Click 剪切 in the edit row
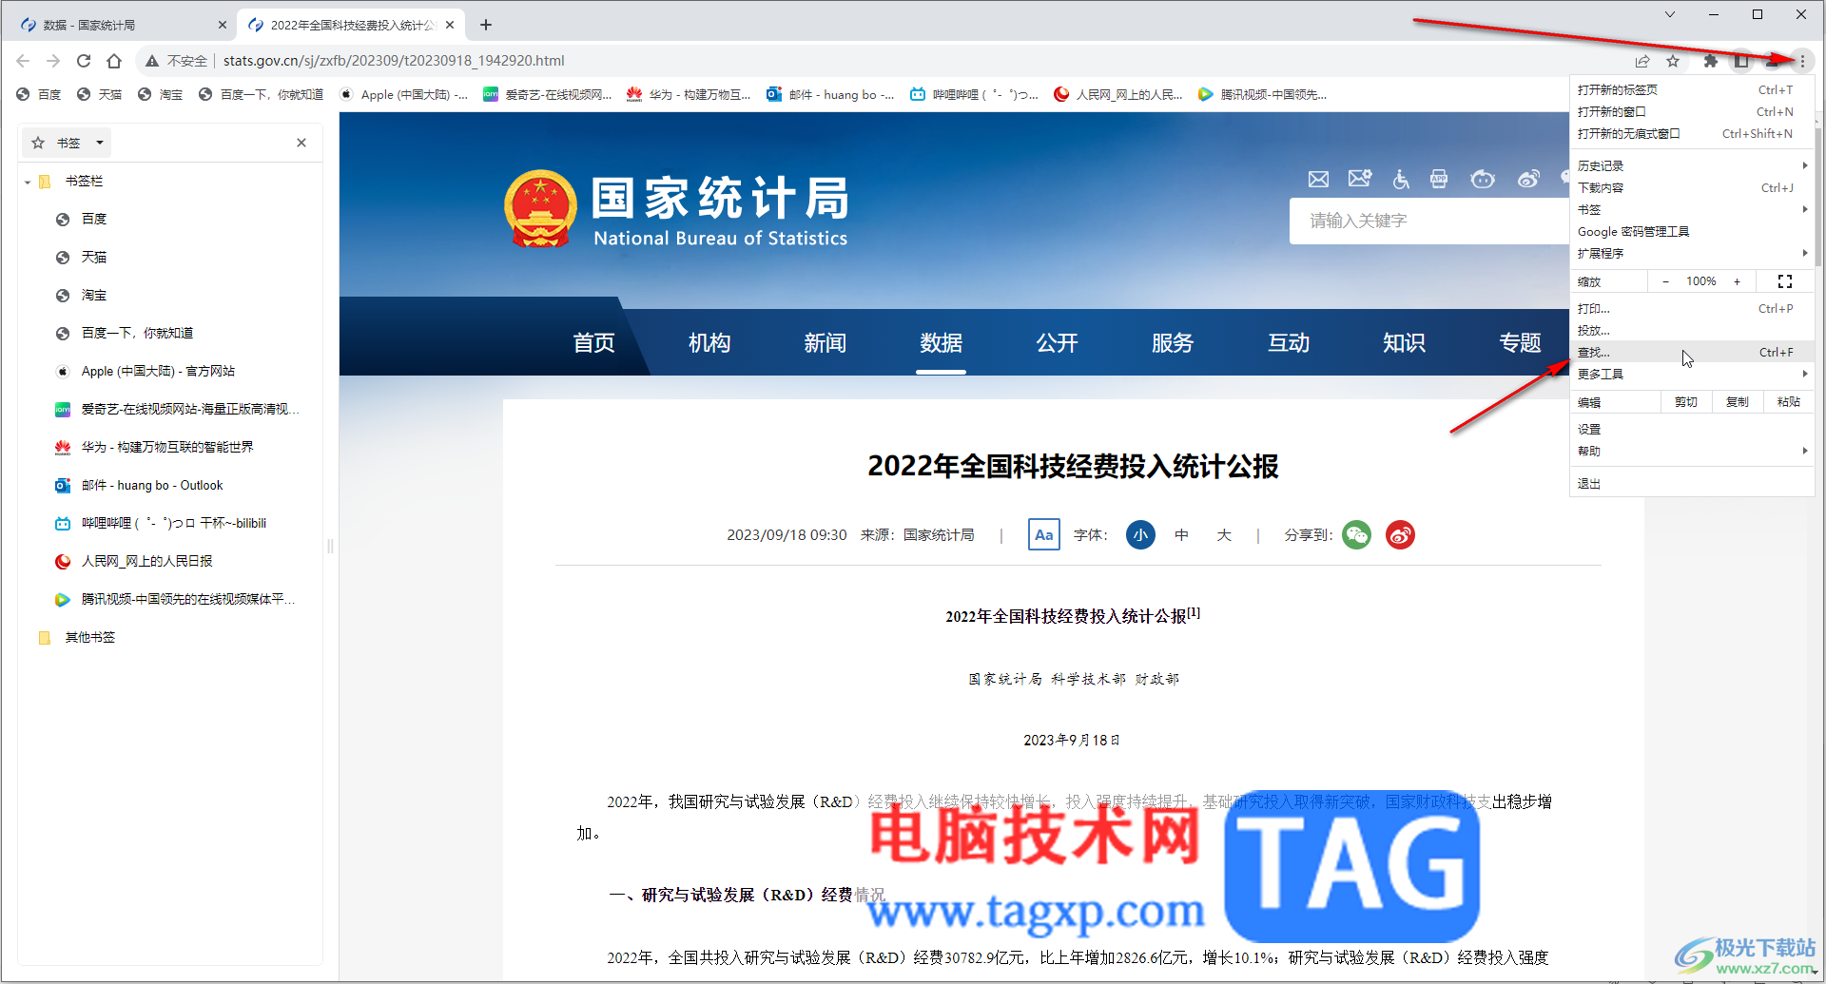Viewport: 1826px width, 984px height. pyautogui.click(x=1686, y=401)
